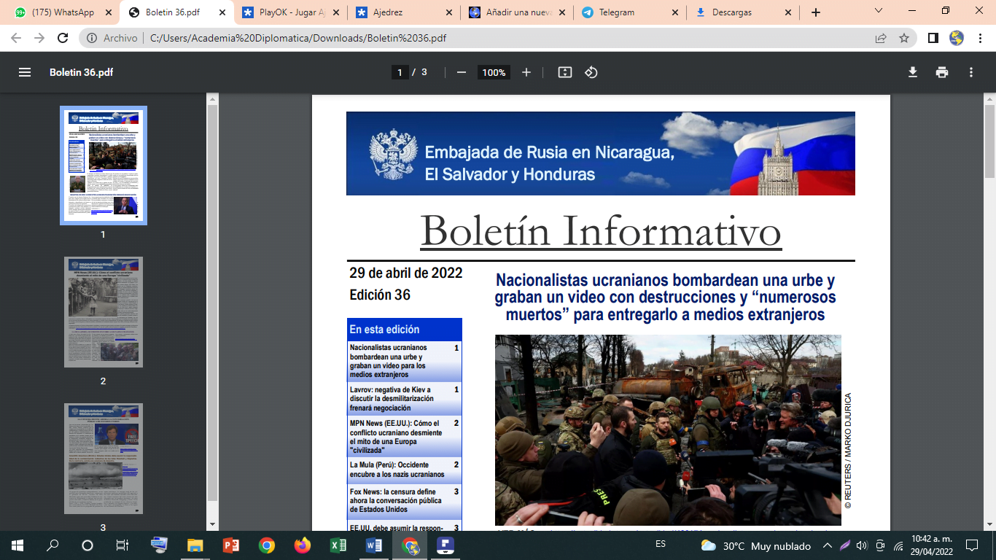Click the Fox News censura contents entry
Screen dimensions: 996x560
(404, 501)
